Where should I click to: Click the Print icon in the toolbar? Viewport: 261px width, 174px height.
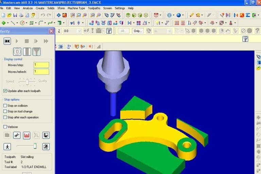21,15
